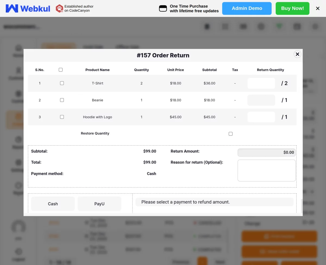The width and height of the screenshot is (326, 265).
Task: Enable the select-all checkbox in the table header
Action: [x=61, y=70]
